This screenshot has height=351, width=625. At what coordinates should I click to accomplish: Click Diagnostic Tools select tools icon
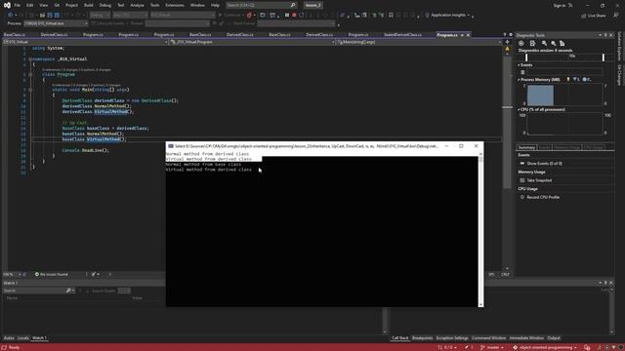click(532, 43)
